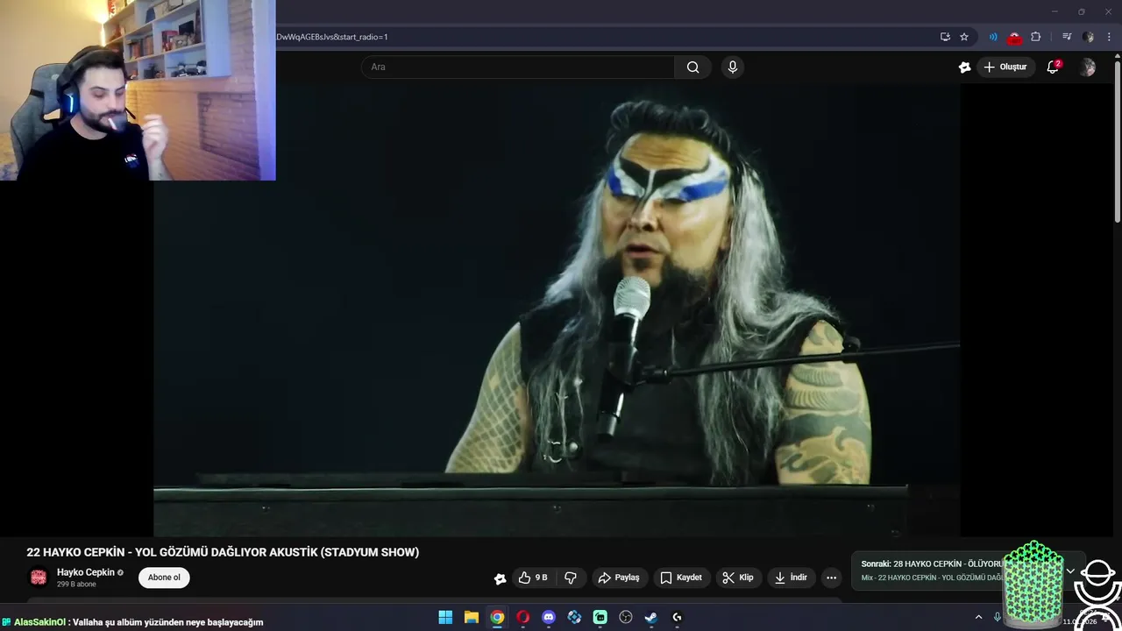The width and height of the screenshot is (1122, 631).
Task: Click the Hayko Cepkin channel avatar
Action: 39,577
